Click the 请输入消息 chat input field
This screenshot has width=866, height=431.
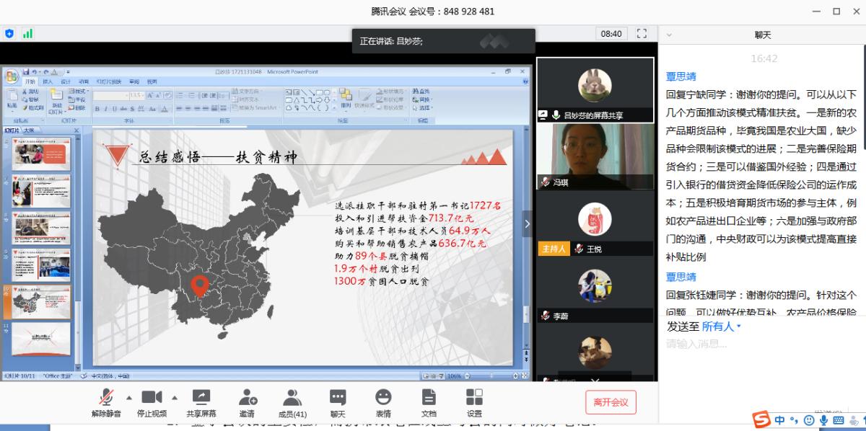[758, 345]
